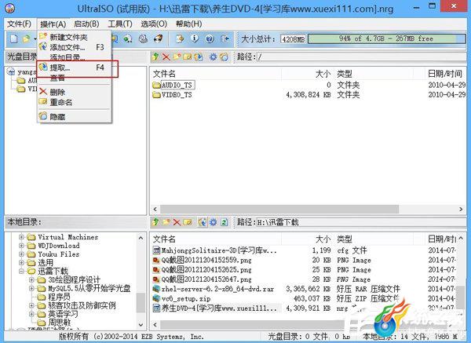The width and height of the screenshot is (471, 343).
Task: Expand the Virtual Machines folder node
Action: [21, 237]
